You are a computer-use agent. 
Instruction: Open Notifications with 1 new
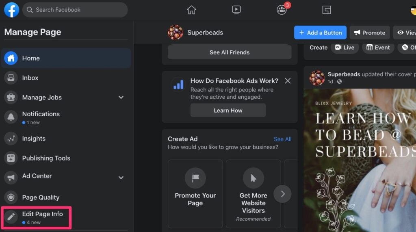coord(66,117)
